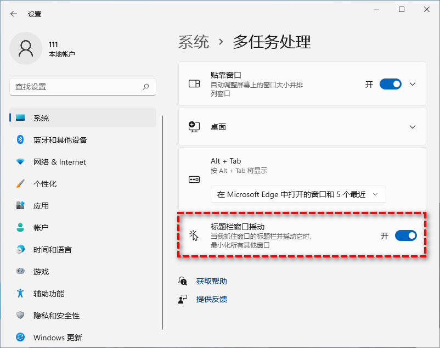Click the Windows 更新 sync icon
Viewport: 440px width, 348px height.
click(20, 337)
